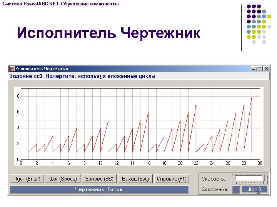Click the Состояние: label
277x207 pixels.
coord(215,189)
